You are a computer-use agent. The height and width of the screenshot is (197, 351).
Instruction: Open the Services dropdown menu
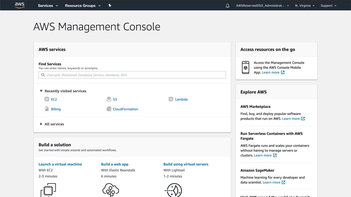pos(48,5)
